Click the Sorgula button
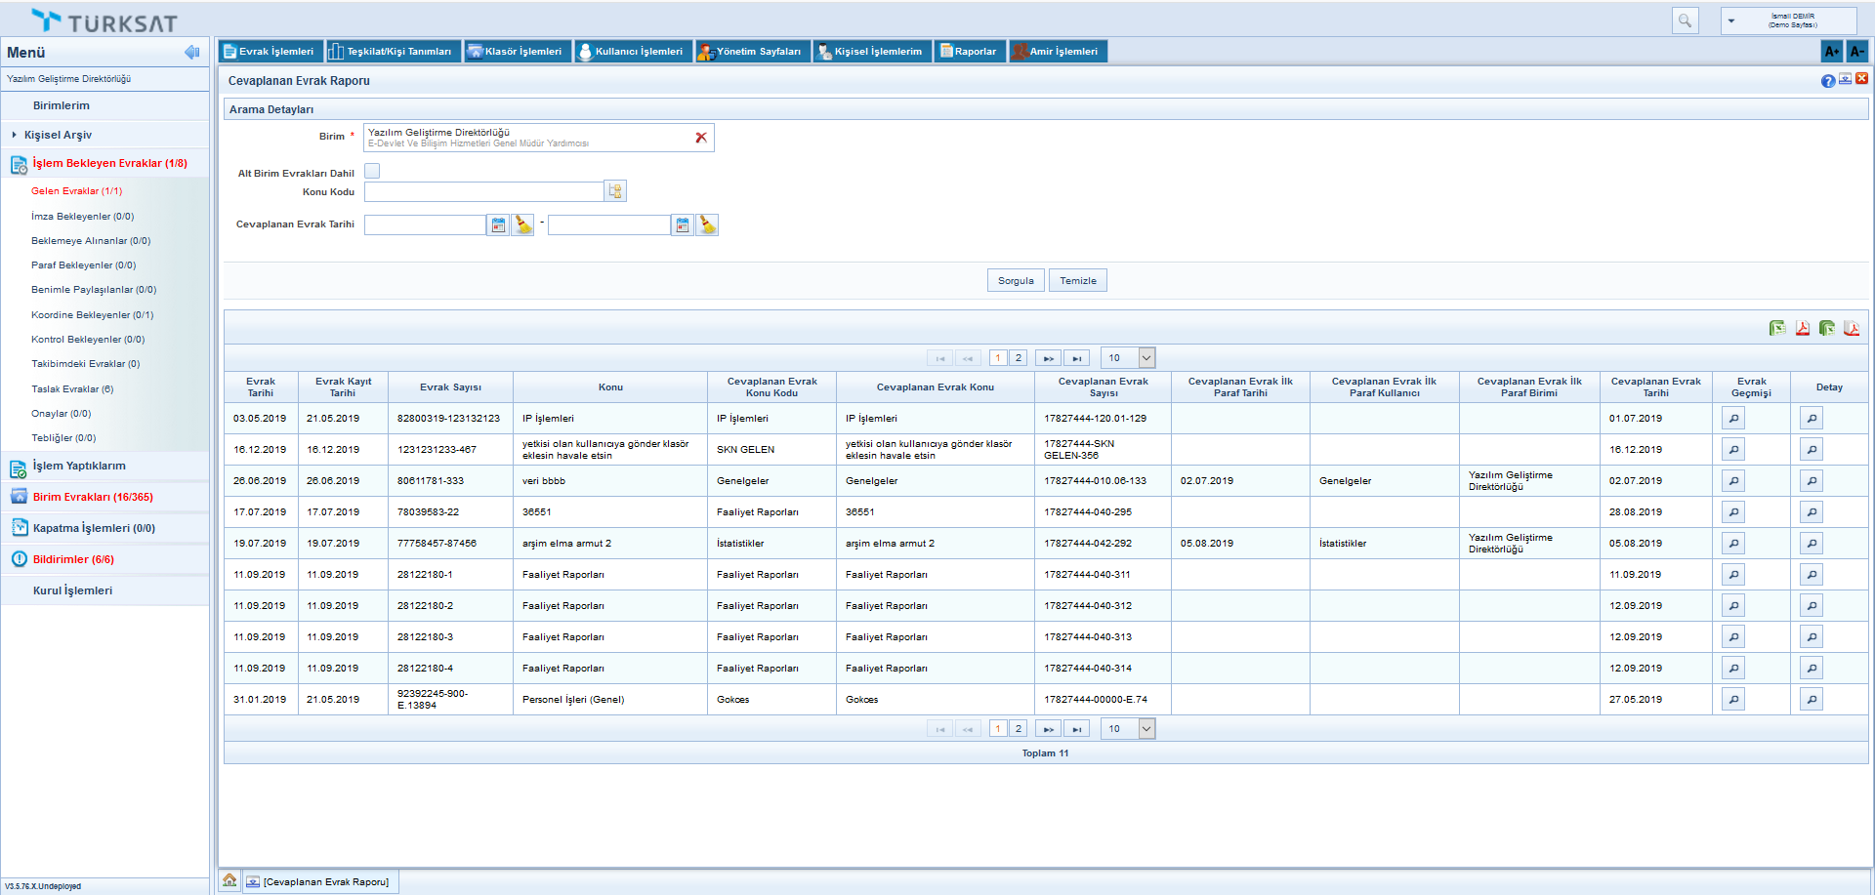This screenshot has width=1875, height=895. pyautogui.click(x=1016, y=281)
